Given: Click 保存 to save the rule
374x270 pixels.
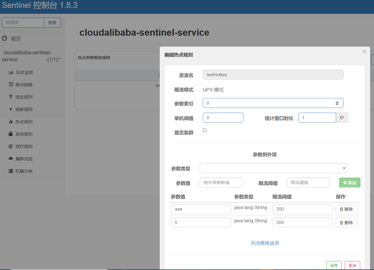Looking at the screenshot, I should coord(334,266).
